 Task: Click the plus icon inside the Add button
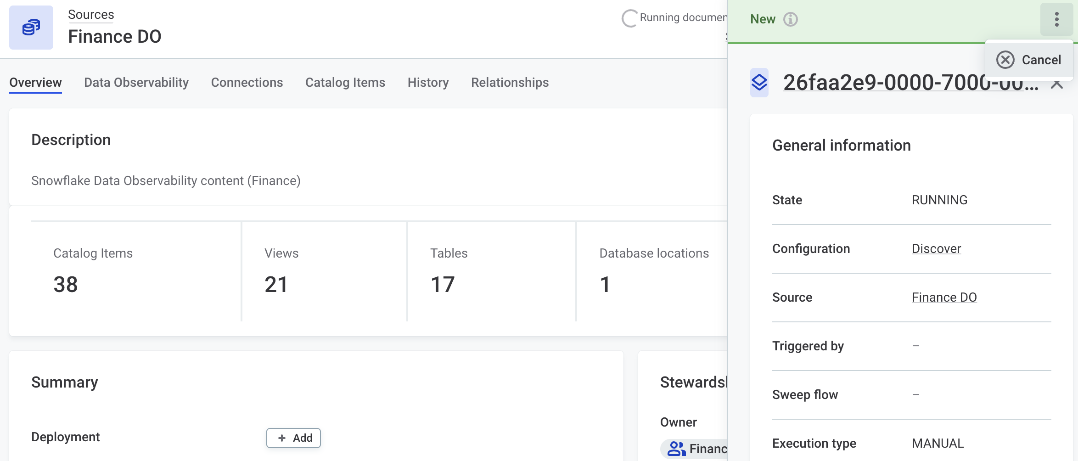coord(281,438)
